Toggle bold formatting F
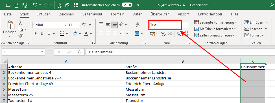 click(36, 33)
